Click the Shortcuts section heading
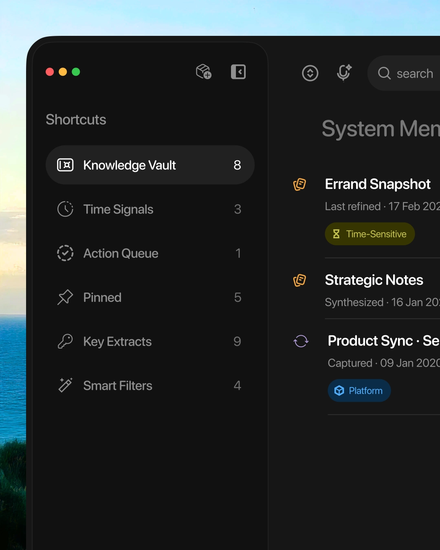 (x=76, y=120)
